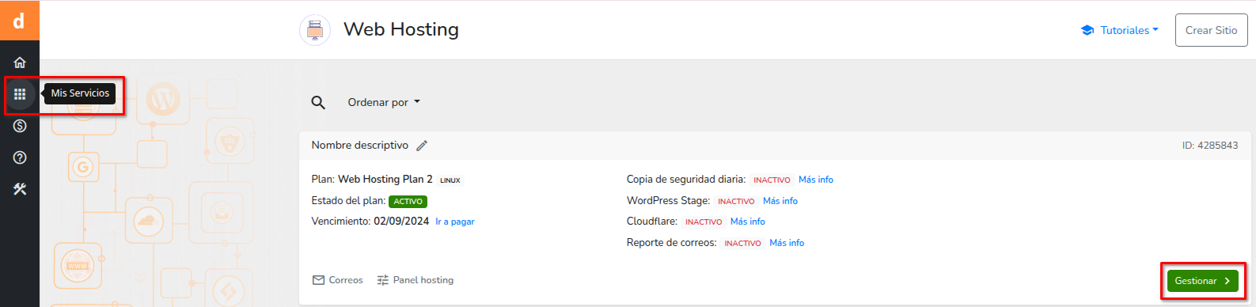Click the 'ID: 4285843' text
Screen dimensions: 1256x307
pyautogui.click(x=1210, y=146)
